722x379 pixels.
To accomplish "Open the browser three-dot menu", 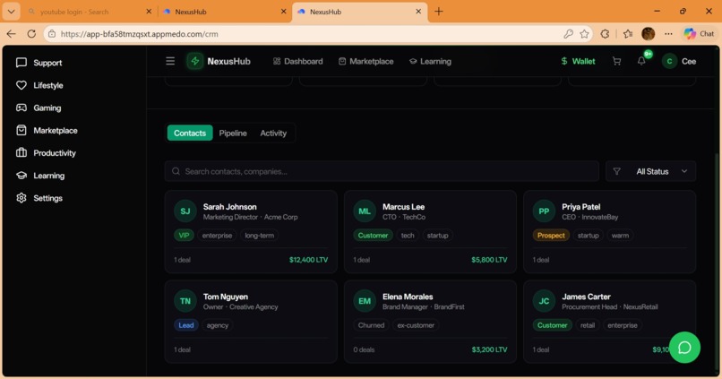I will point(668,34).
